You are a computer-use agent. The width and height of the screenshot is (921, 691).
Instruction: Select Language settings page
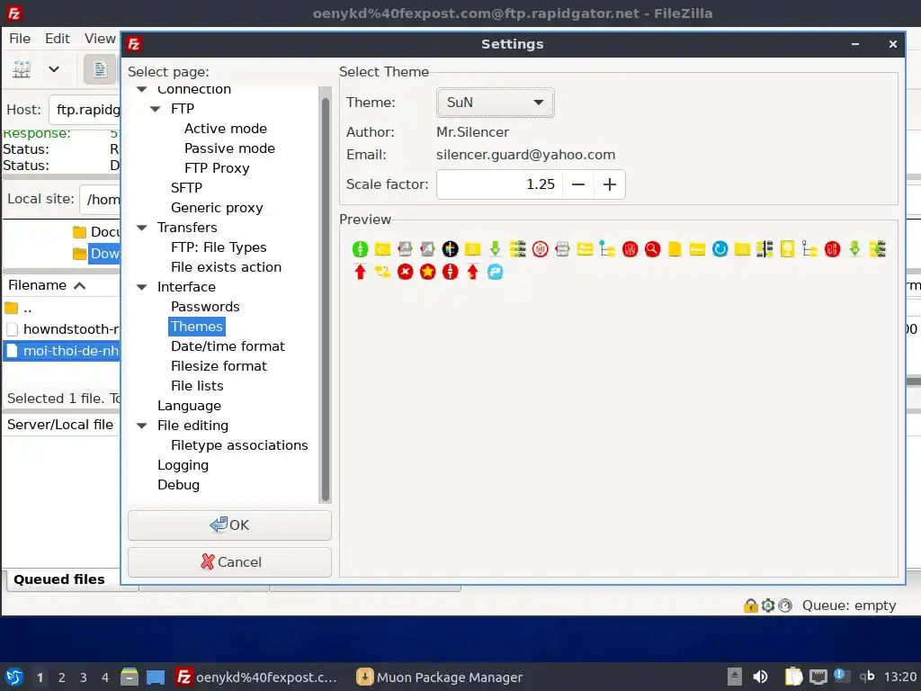(x=189, y=406)
